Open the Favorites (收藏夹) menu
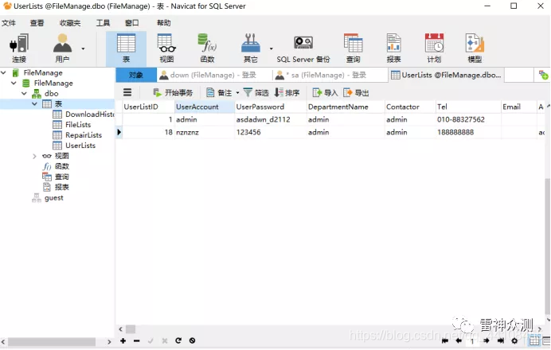The height and width of the screenshot is (350, 551). point(70,23)
